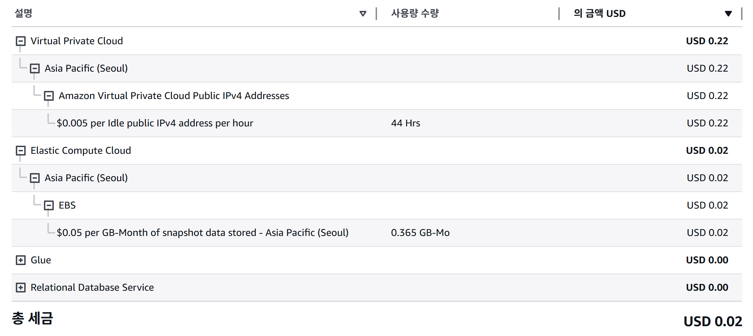Collapse the EBS row
Image resolution: width=753 pixels, height=336 pixels.
49,205
